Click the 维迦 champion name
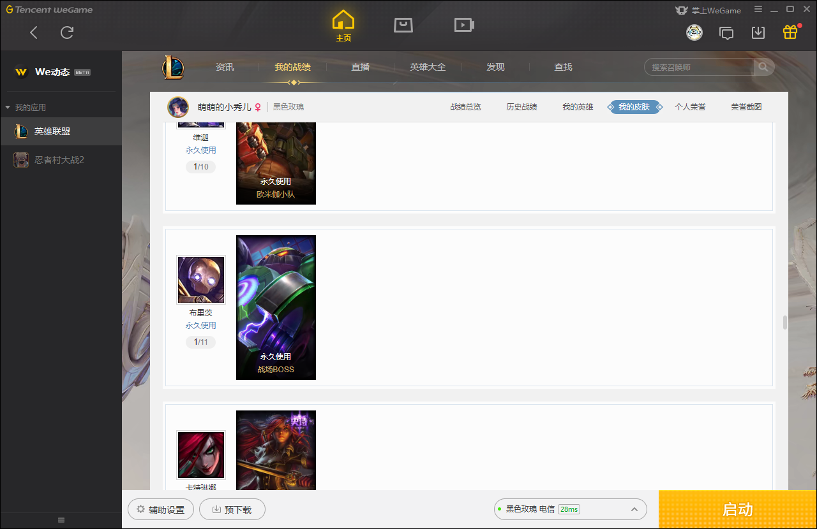This screenshot has height=529, width=817. (x=201, y=137)
